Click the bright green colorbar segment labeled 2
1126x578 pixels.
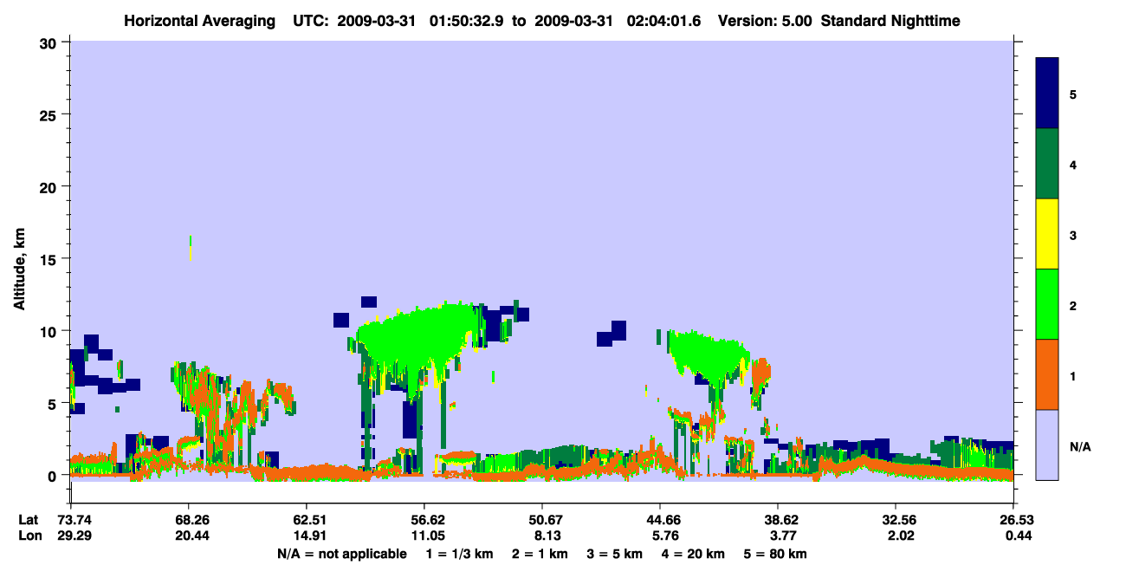click(1047, 304)
